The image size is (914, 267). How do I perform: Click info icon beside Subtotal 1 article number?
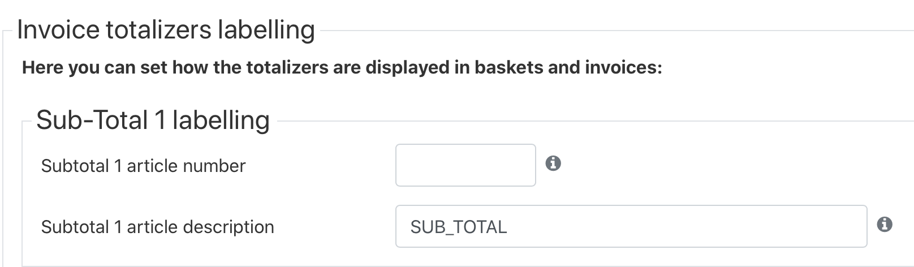(x=553, y=163)
